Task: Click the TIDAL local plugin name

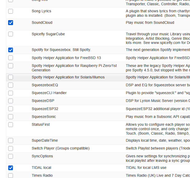Action: point(42,168)
